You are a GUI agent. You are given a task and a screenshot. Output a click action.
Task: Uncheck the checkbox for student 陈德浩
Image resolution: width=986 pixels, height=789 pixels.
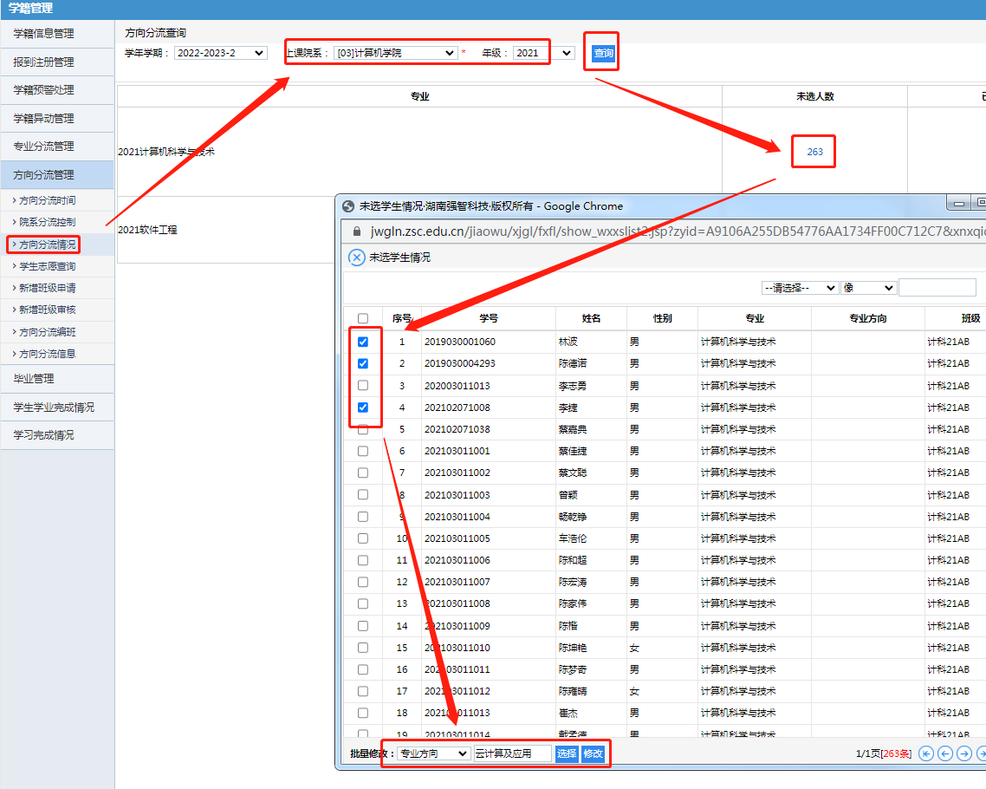(363, 363)
